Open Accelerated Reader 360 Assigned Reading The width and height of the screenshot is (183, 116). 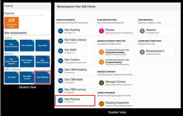click(x=116, y=62)
